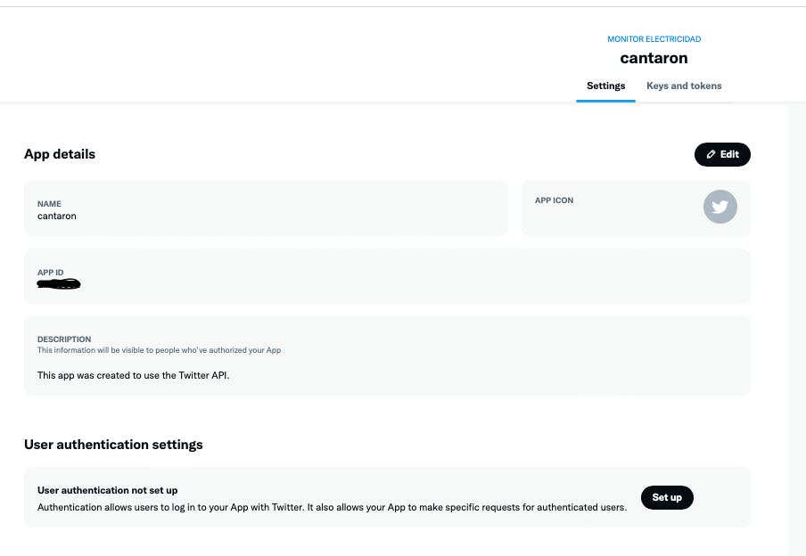
Task: Click the DESCRIPTION label
Action: [x=64, y=339]
